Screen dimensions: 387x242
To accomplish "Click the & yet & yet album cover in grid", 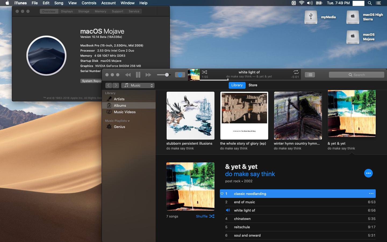I will [352, 114].
